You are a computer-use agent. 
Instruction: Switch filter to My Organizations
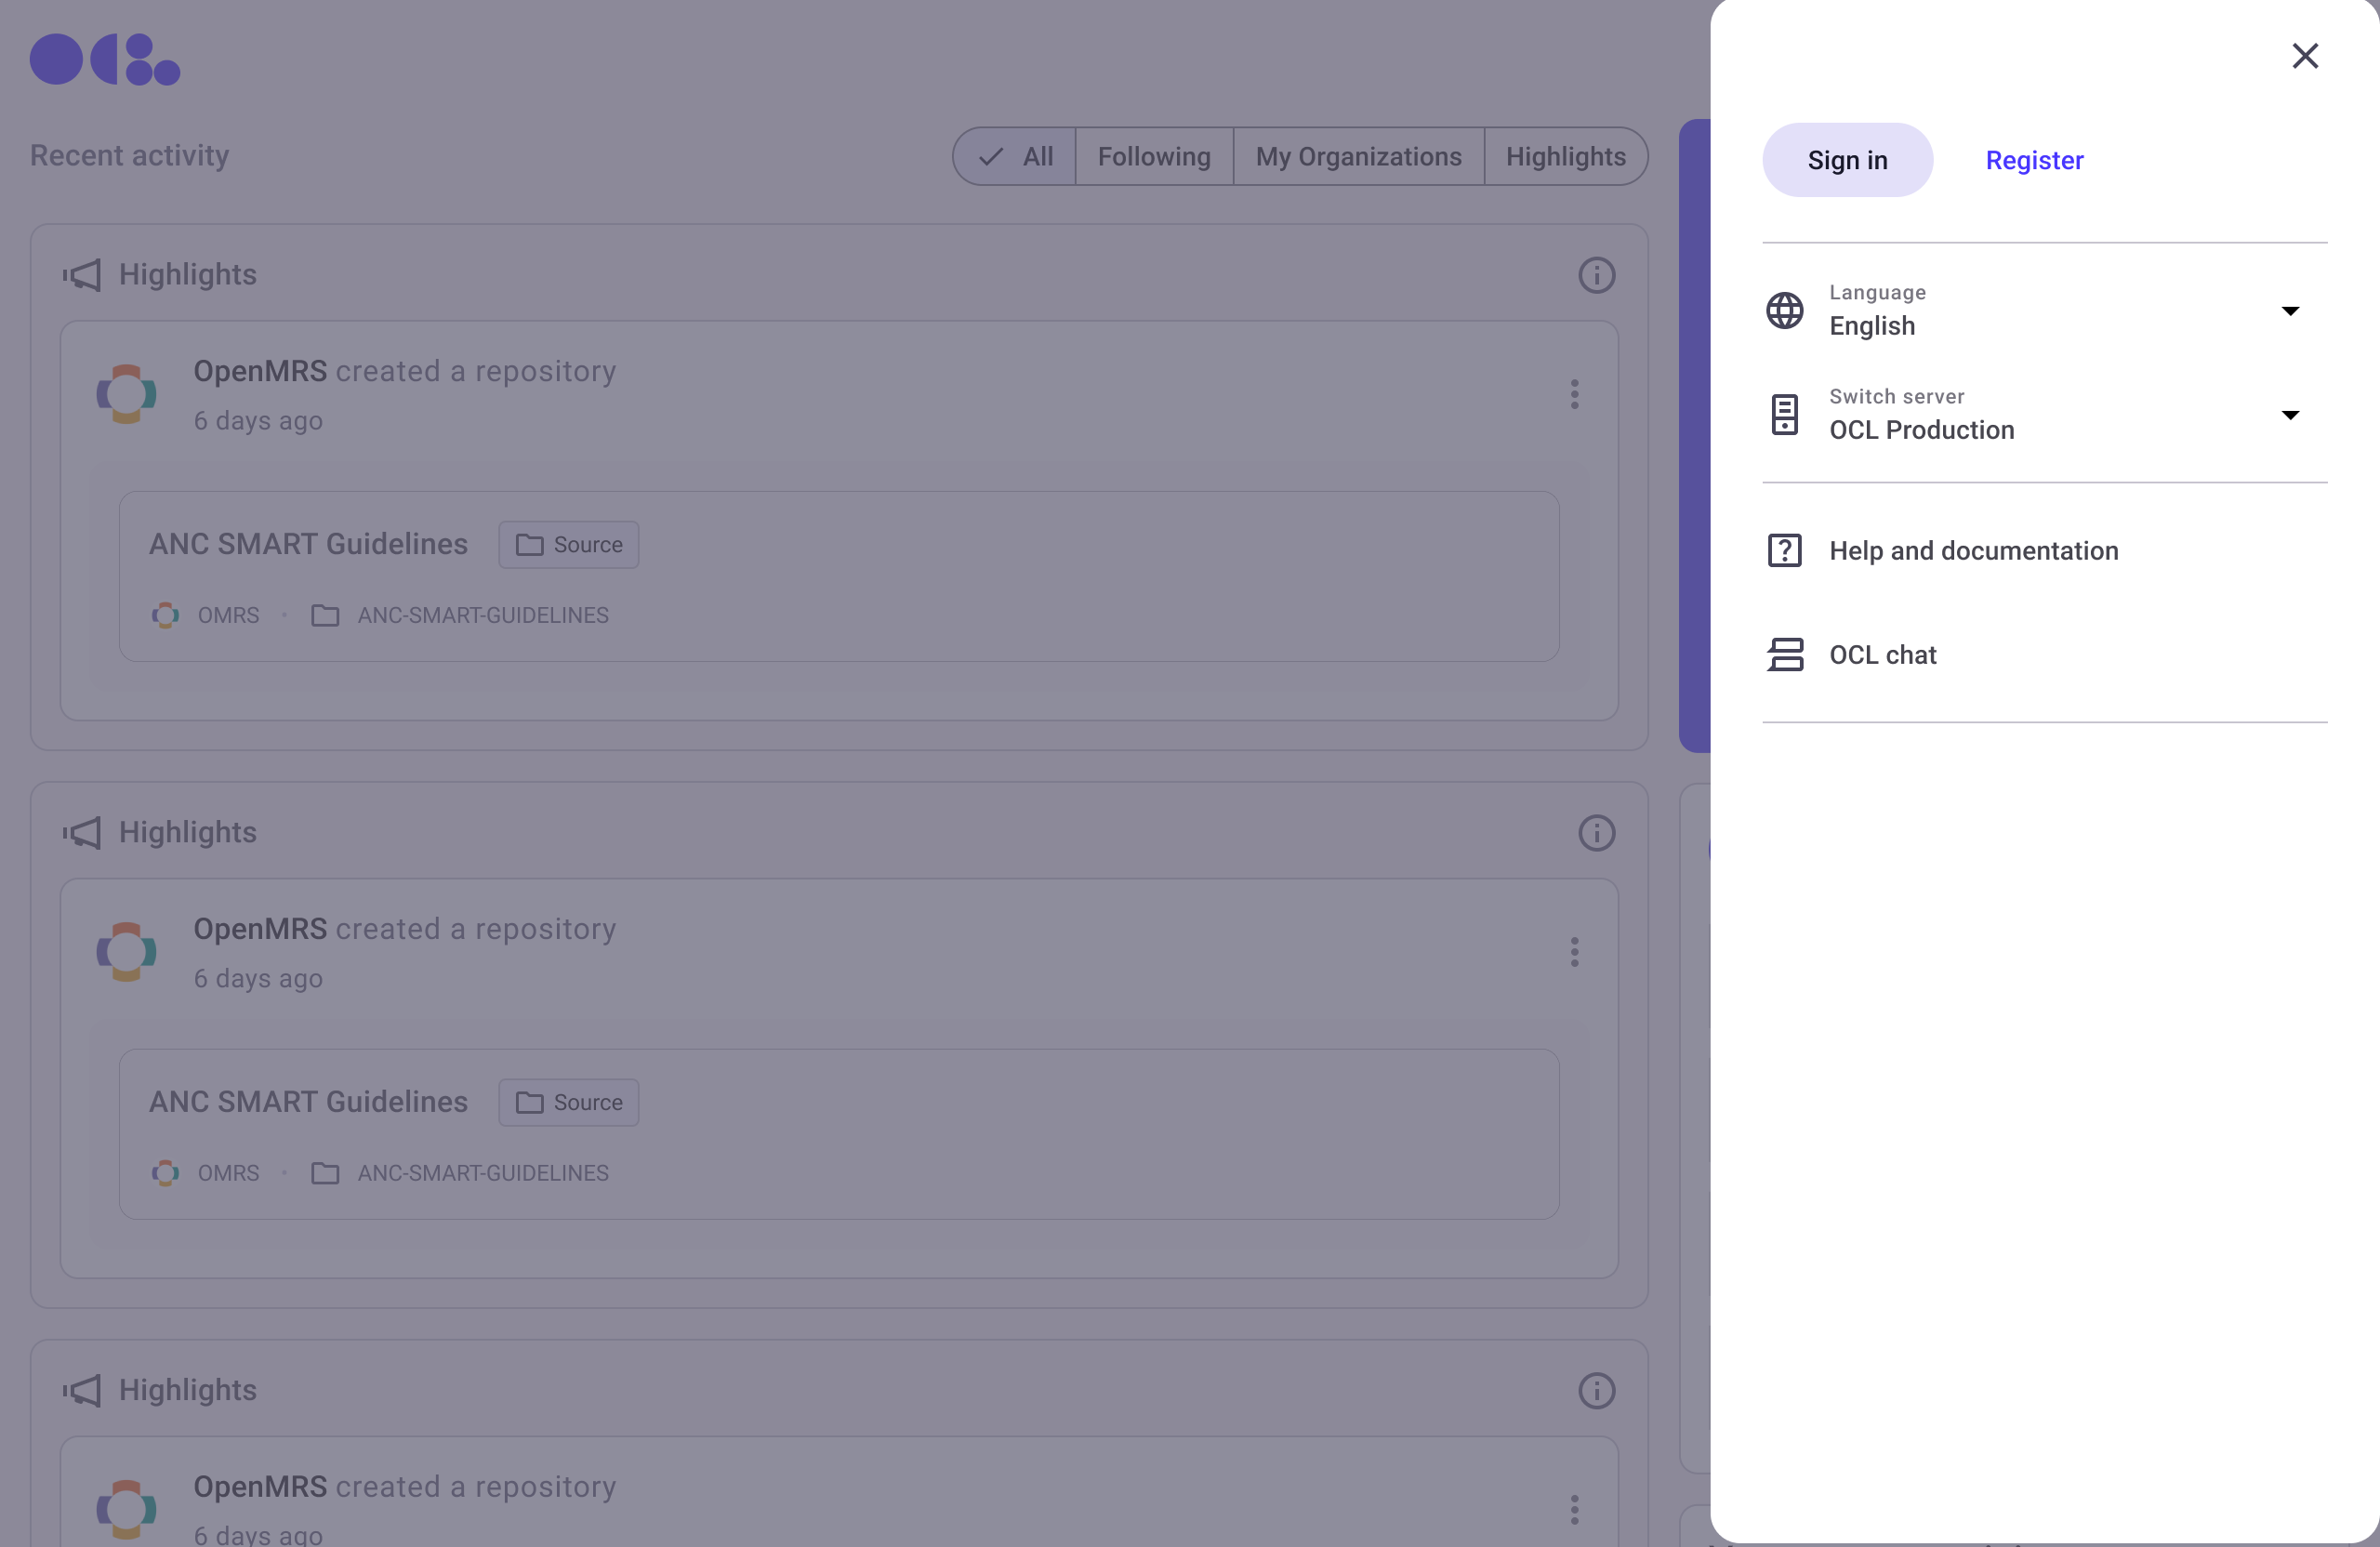coord(1357,157)
